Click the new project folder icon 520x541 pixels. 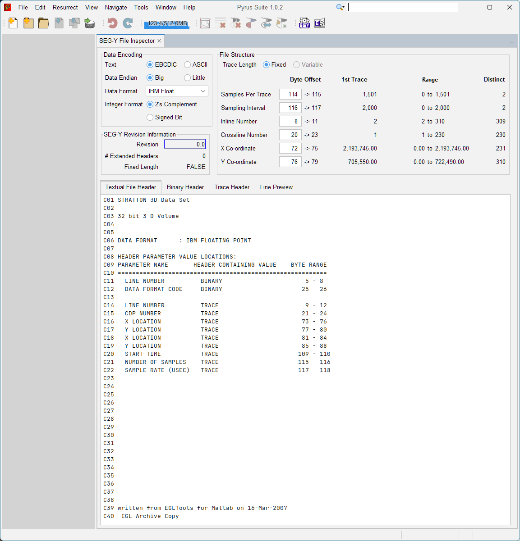pos(28,23)
